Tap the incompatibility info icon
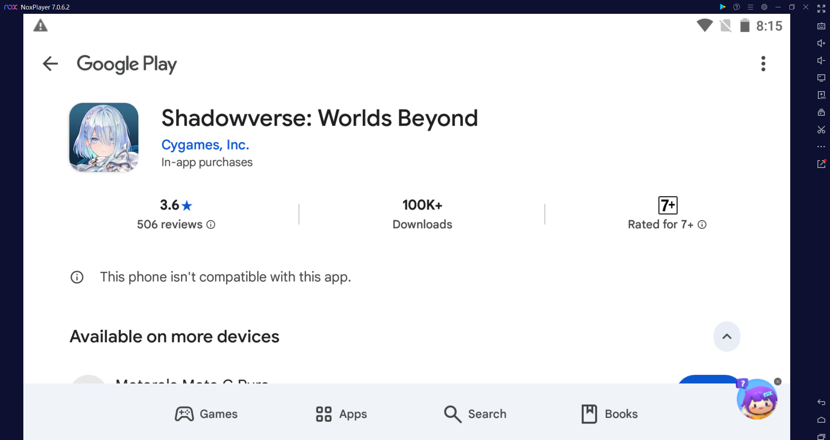 (77, 277)
